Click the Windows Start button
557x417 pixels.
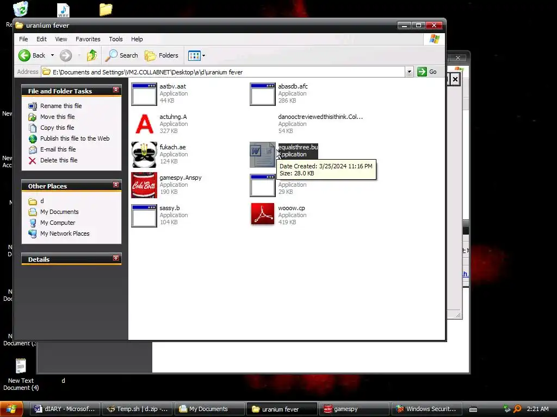[11, 409]
